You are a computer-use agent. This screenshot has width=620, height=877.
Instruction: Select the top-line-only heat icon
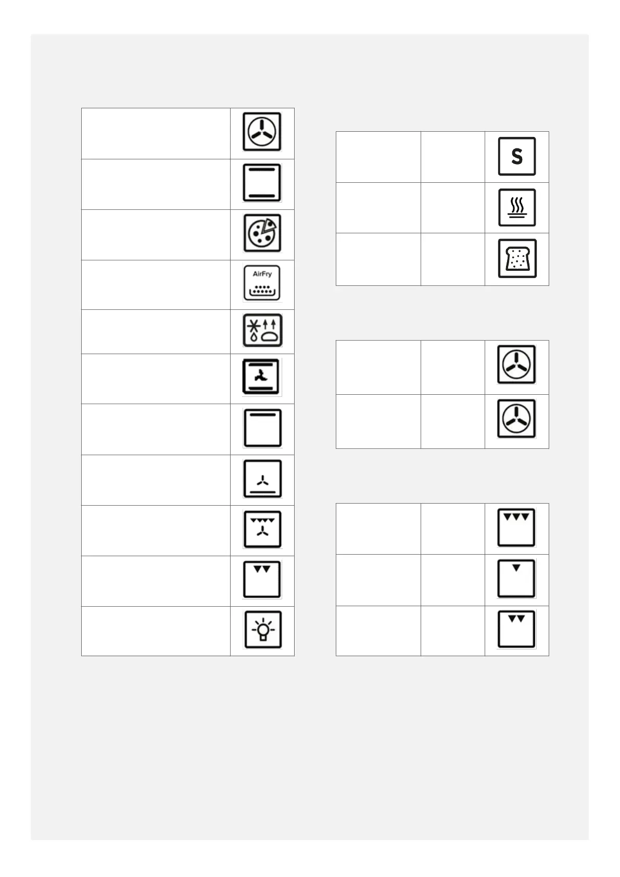pyautogui.click(x=262, y=428)
